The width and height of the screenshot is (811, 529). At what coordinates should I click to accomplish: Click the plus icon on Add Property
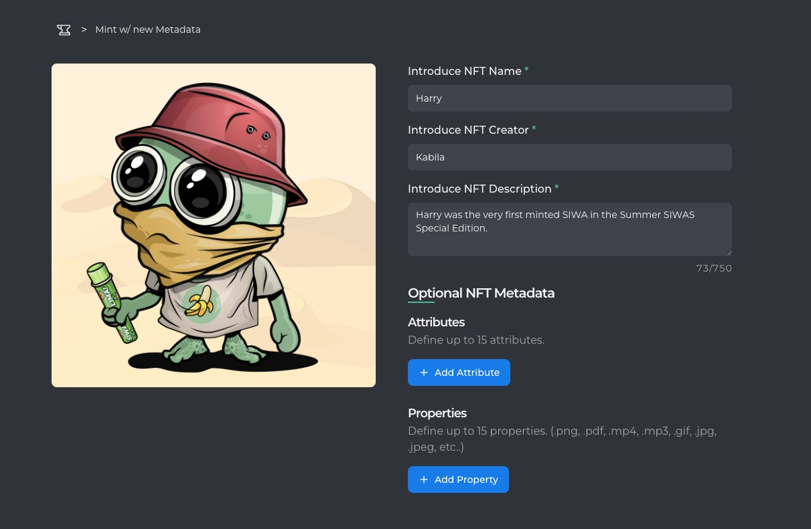point(423,480)
